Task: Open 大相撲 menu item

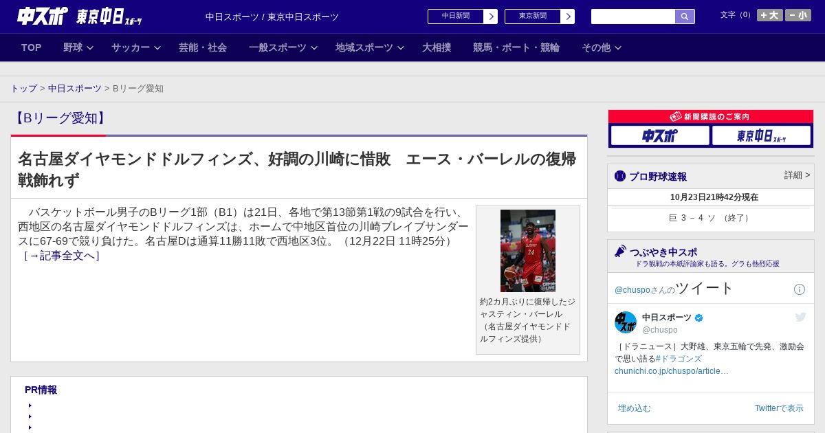Action: (x=437, y=47)
